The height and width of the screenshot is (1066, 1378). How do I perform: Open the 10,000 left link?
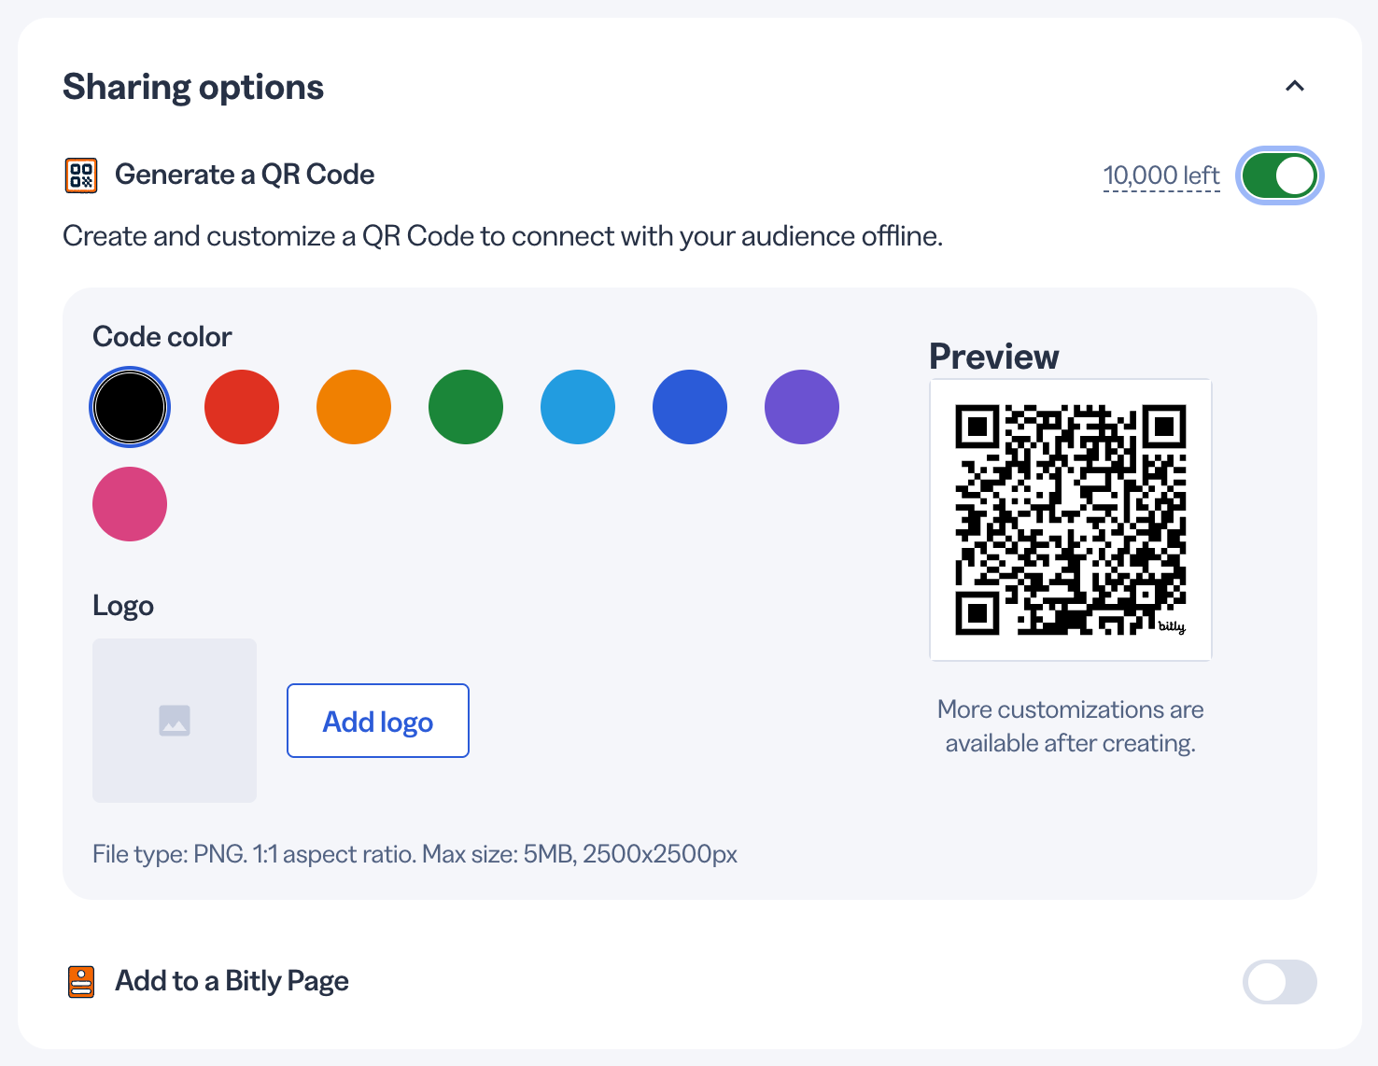point(1161,175)
